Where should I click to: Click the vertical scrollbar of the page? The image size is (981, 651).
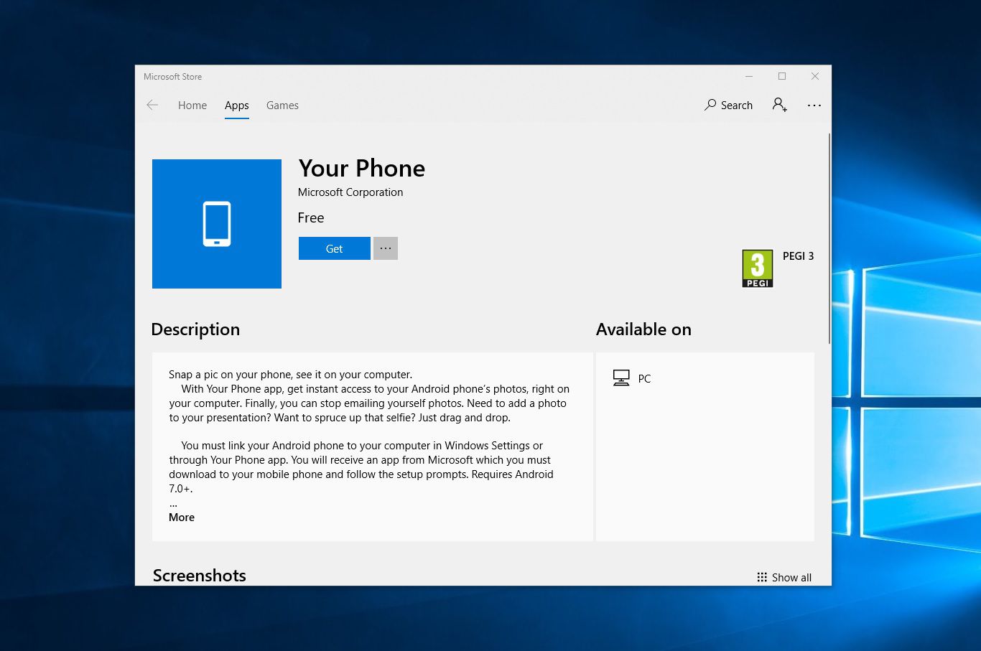[x=829, y=238]
